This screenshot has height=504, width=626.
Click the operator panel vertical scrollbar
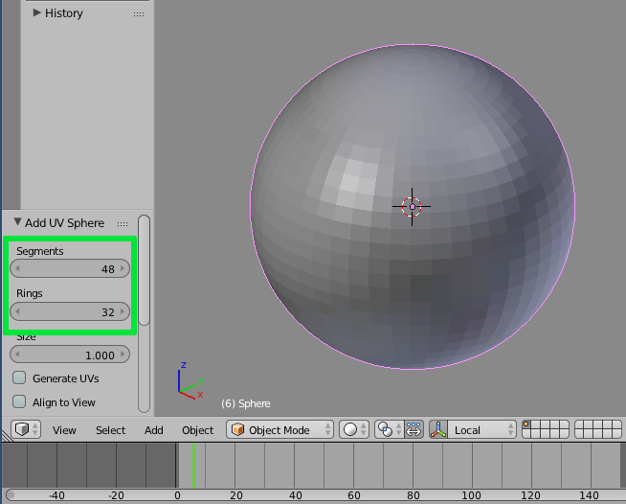coord(145,270)
